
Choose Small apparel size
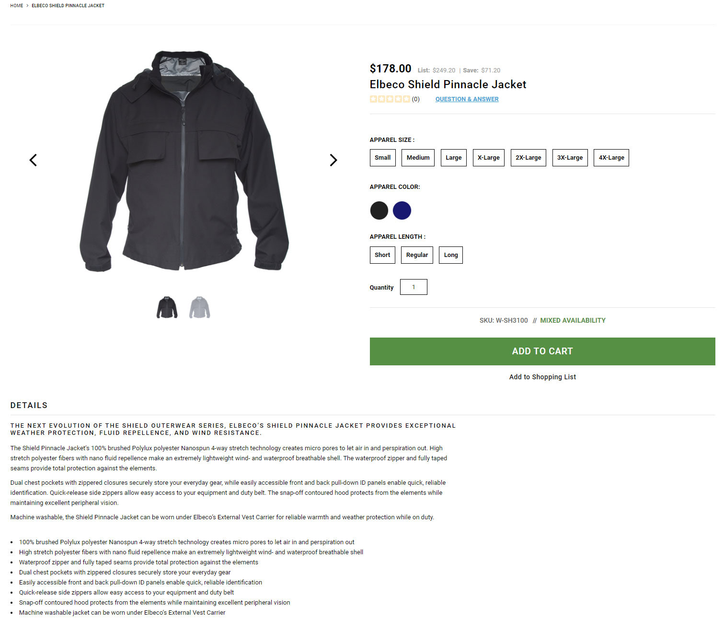382,158
